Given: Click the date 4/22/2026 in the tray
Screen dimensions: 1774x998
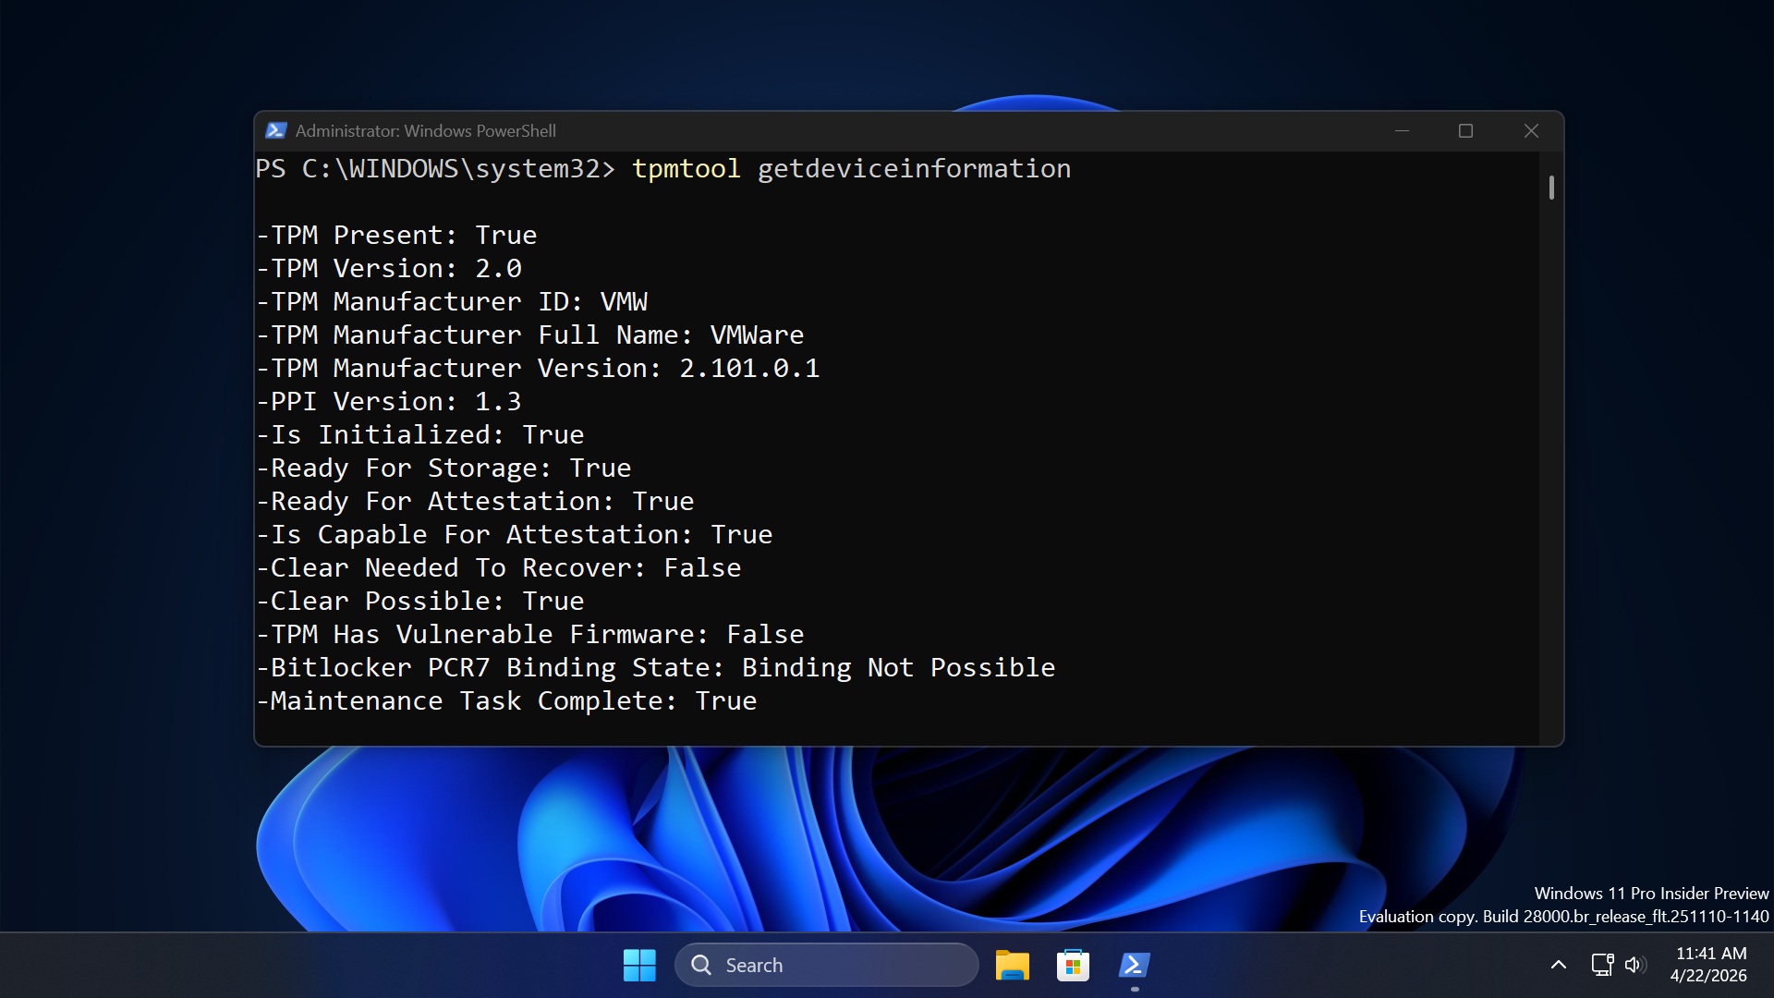Looking at the screenshot, I should click(x=1708, y=975).
